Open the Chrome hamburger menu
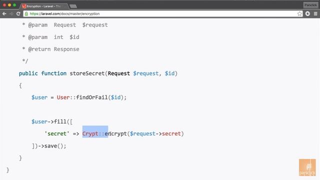 (315, 13)
